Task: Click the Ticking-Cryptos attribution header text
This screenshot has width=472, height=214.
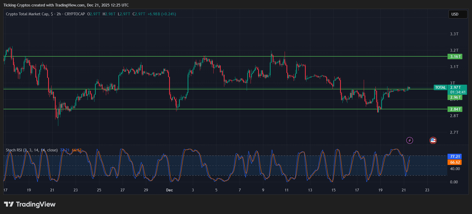Action: click(66, 5)
